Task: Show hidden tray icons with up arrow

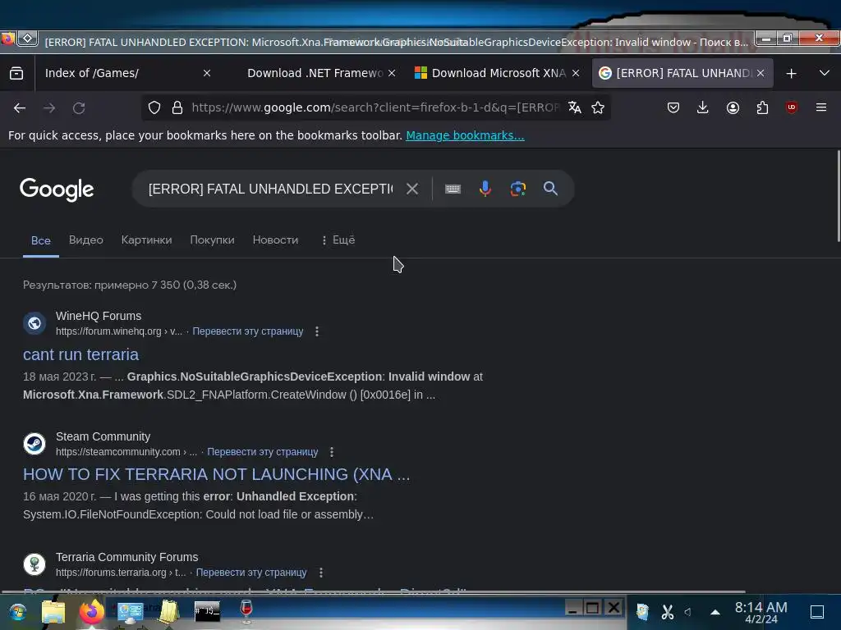Action: [715, 612]
